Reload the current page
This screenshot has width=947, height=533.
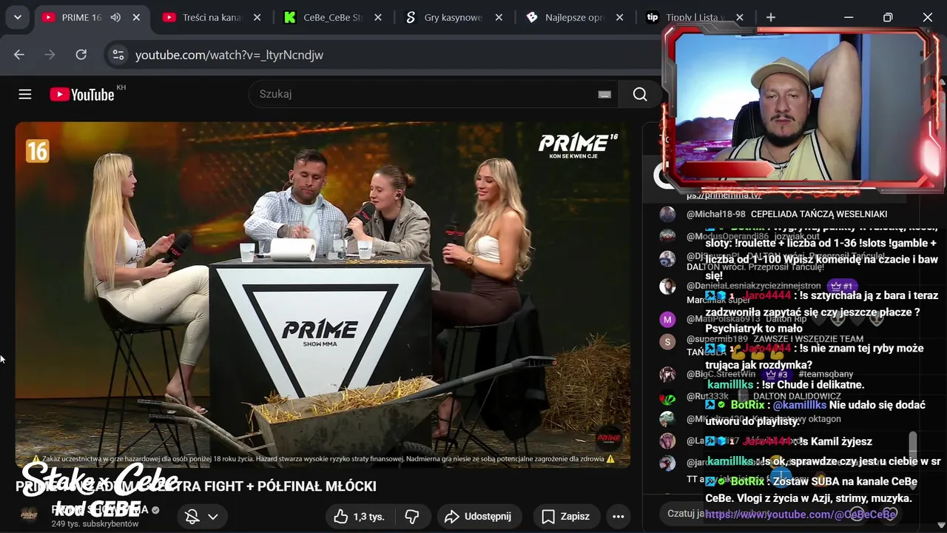(x=81, y=55)
